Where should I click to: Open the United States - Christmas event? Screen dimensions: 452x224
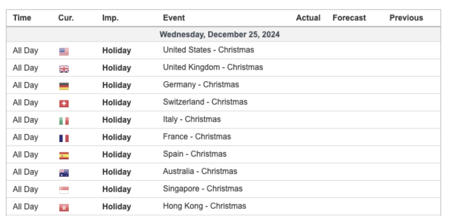click(x=208, y=50)
